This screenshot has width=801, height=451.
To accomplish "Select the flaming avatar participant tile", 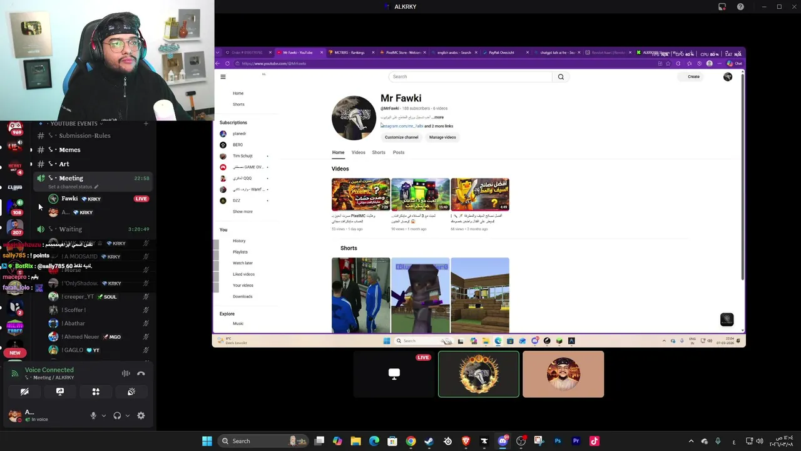I will coord(479,375).
